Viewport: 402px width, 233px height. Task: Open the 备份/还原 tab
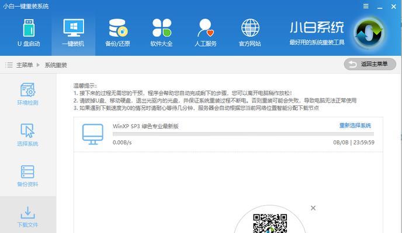(117, 33)
